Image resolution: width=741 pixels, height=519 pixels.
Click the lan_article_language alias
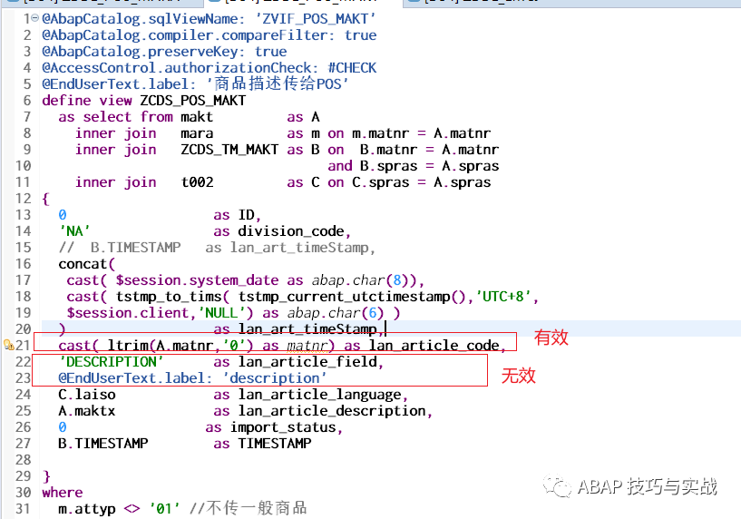pos(320,395)
